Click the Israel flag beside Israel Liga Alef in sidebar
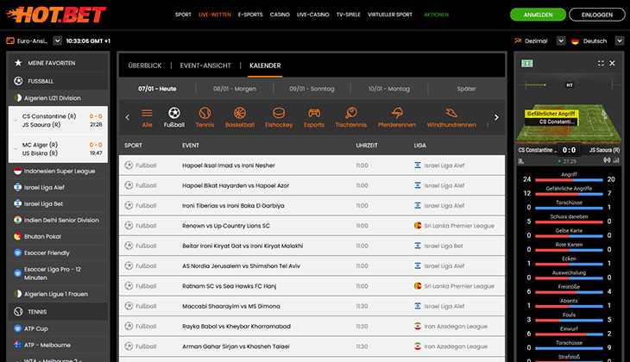 pos(17,187)
